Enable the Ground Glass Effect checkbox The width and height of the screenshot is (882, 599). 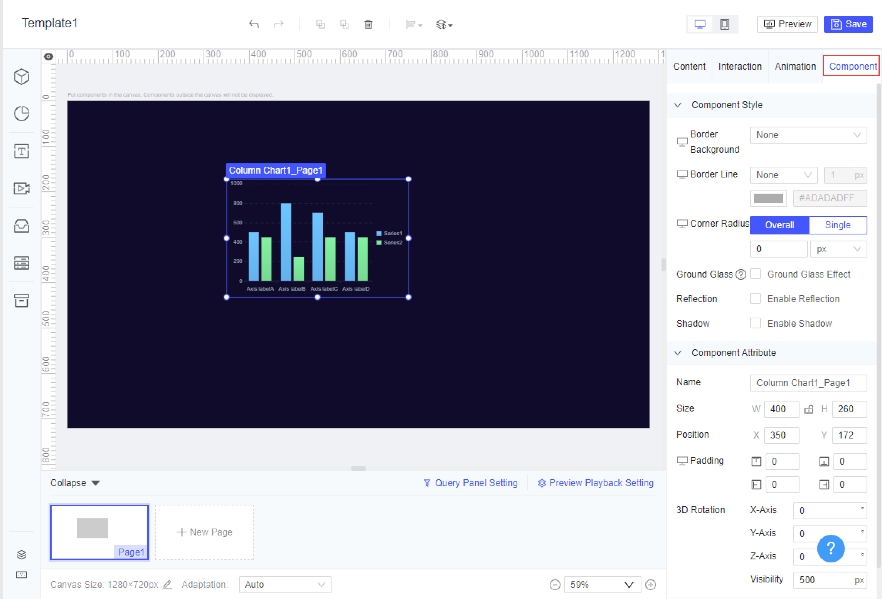(756, 274)
